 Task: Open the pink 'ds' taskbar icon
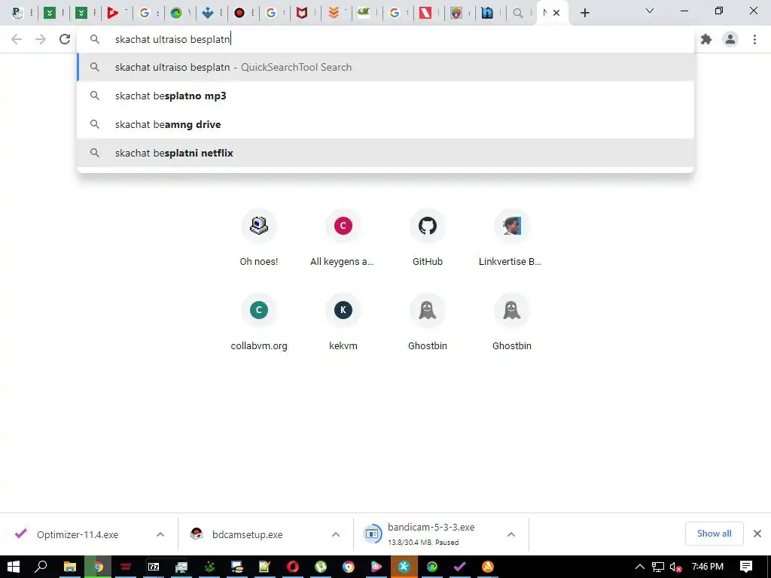(376, 567)
